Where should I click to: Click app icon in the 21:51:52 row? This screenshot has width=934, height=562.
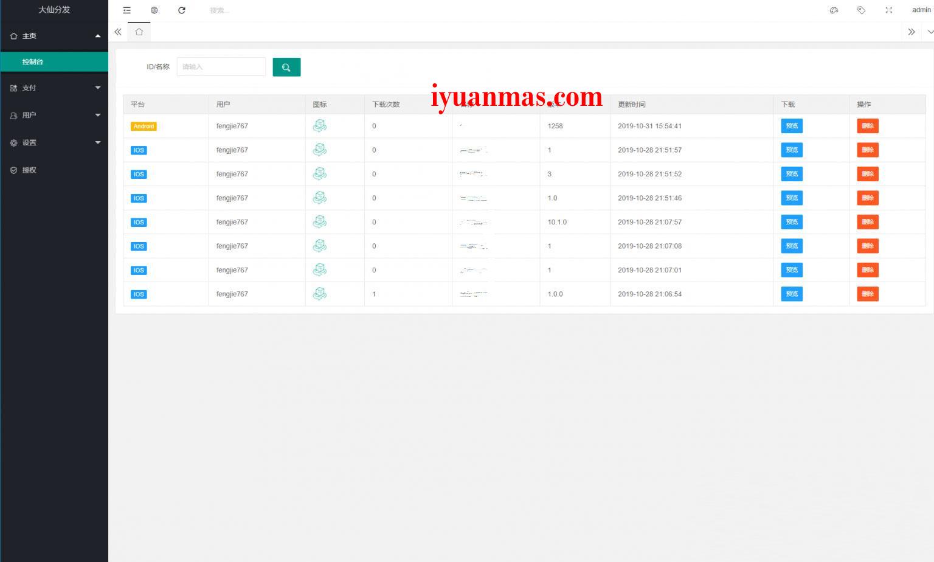320,174
